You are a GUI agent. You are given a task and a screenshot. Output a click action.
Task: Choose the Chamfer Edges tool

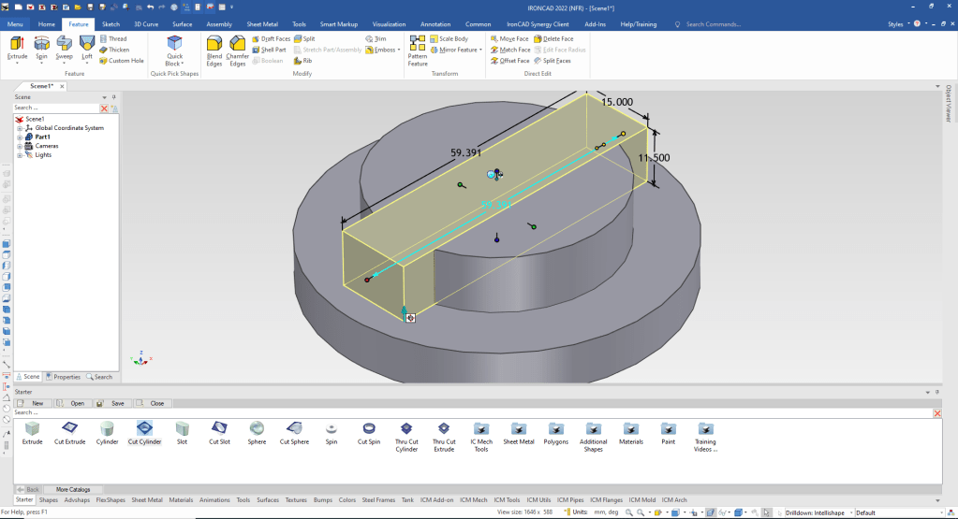click(238, 49)
